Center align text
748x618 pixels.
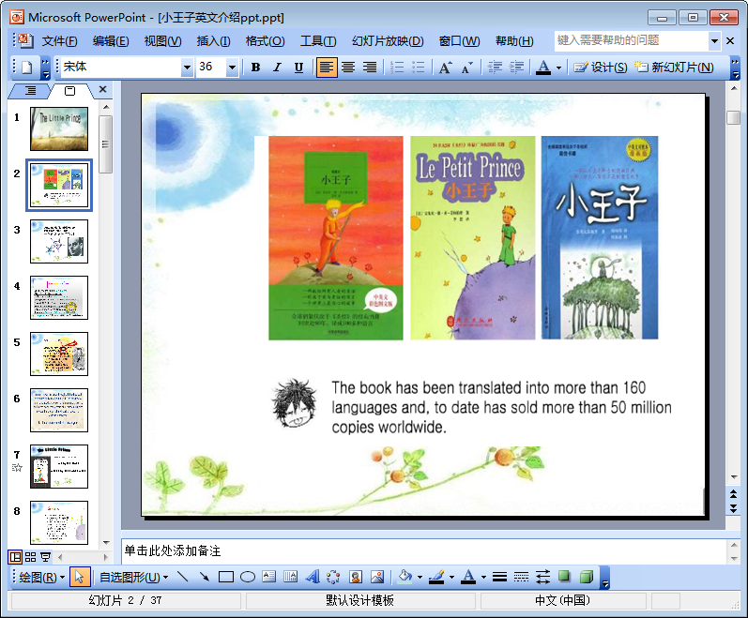point(348,68)
